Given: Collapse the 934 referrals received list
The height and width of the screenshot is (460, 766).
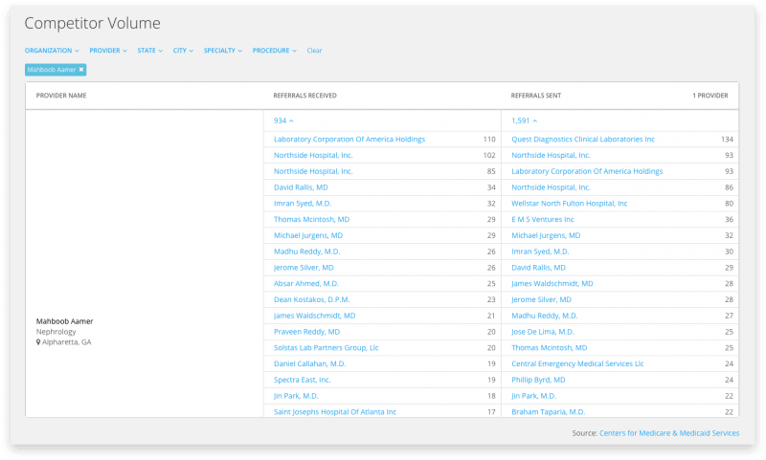Looking at the screenshot, I should (x=283, y=120).
